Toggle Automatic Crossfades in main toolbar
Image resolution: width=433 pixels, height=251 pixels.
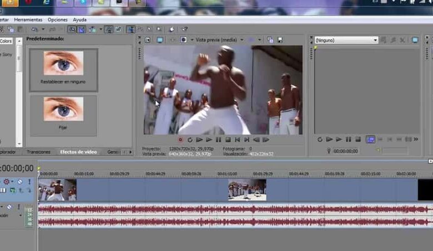pyautogui.click(x=82, y=29)
